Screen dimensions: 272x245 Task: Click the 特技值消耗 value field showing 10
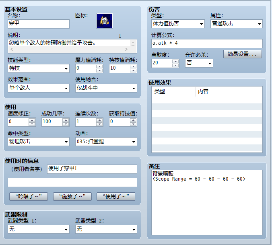point(120,68)
